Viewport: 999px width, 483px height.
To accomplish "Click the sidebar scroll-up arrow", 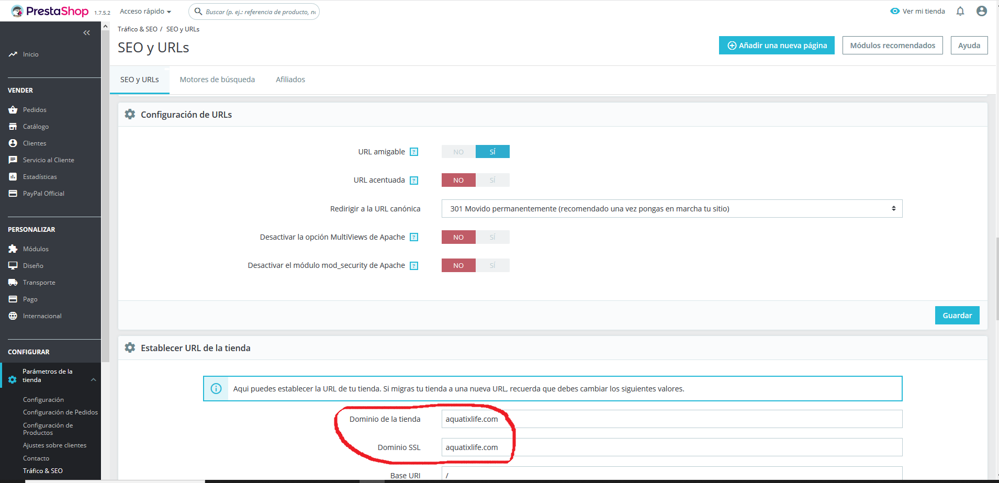I will pyautogui.click(x=106, y=26).
